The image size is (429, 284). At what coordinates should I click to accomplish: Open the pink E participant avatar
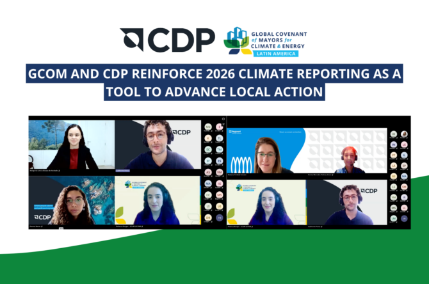tap(219, 127)
